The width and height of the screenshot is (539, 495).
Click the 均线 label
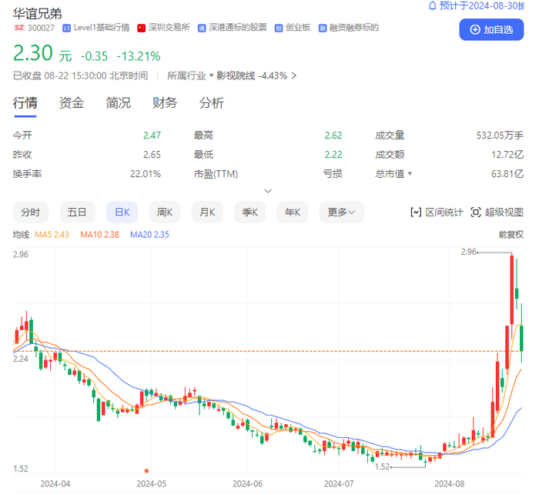[x=21, y=235]
